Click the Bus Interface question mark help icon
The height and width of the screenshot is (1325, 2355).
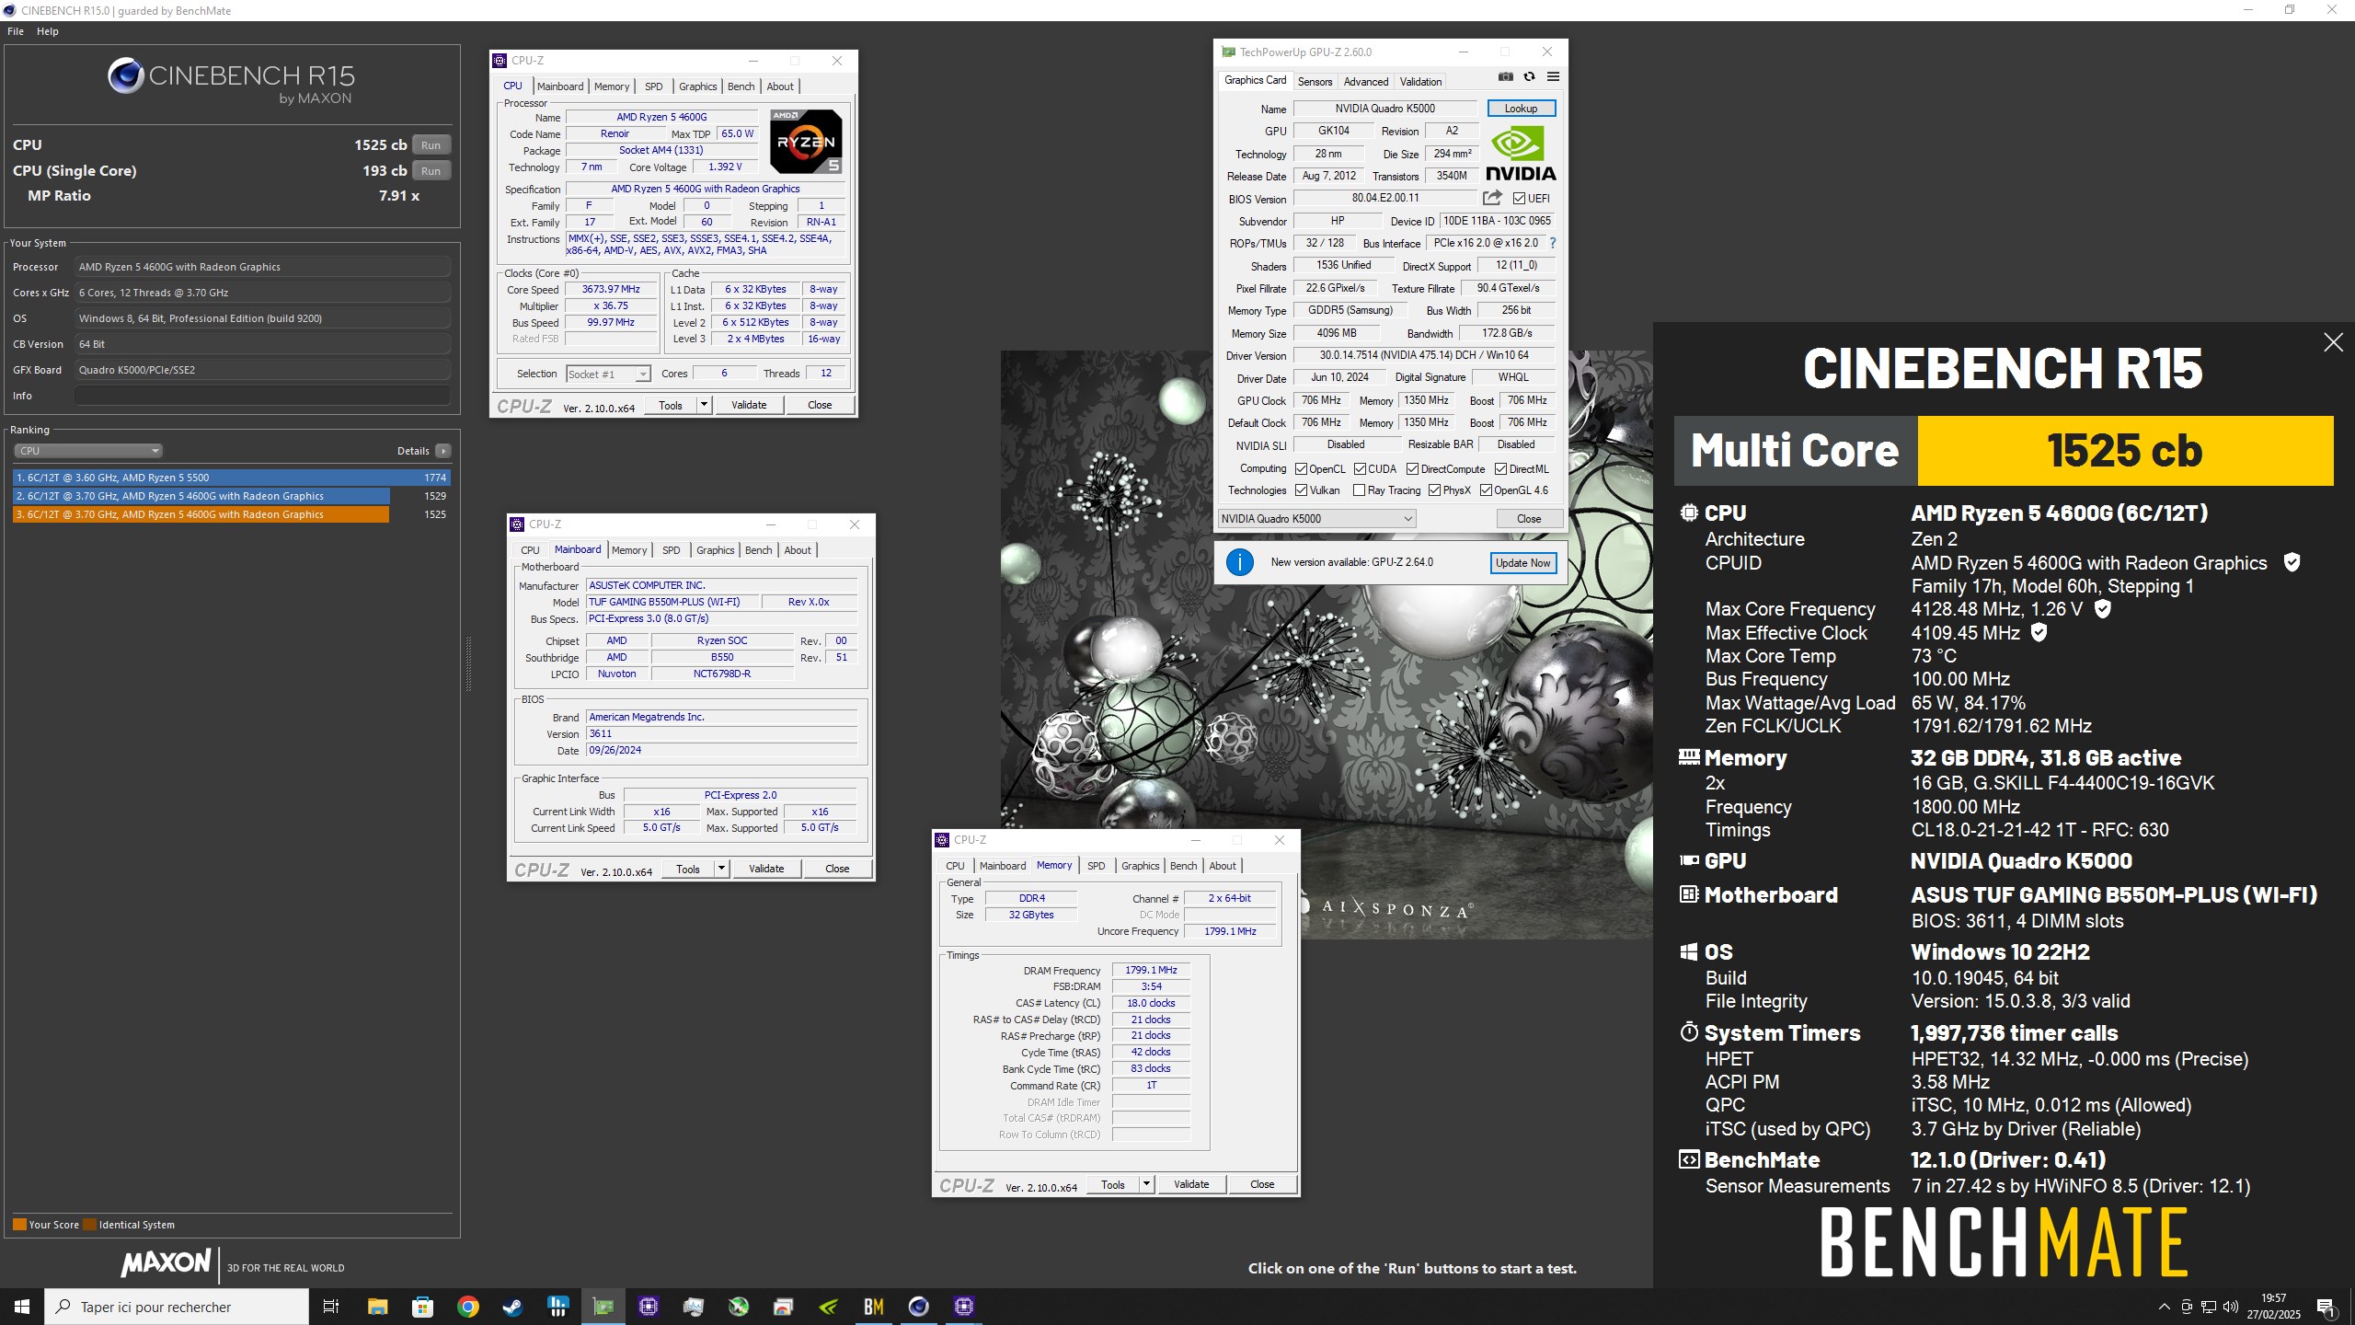click(x=1553, y=243)
